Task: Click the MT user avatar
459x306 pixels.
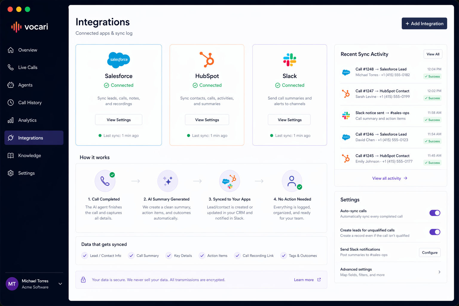Action: (12, 284)
